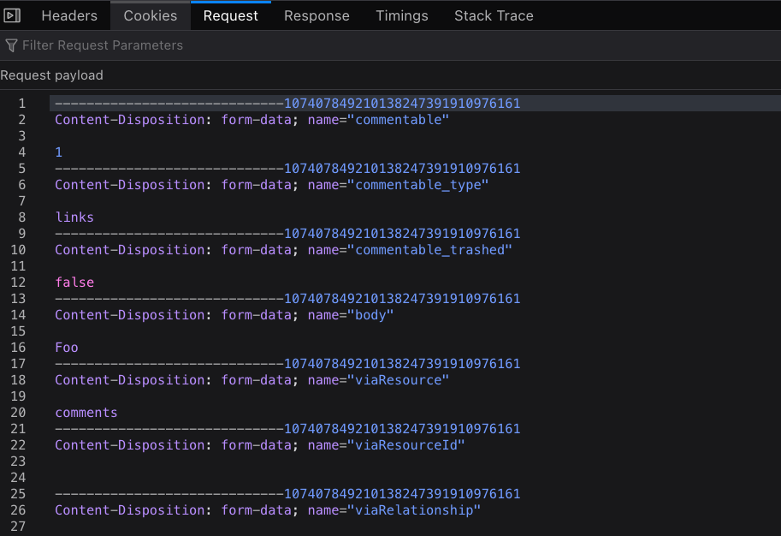Switch to the Headers tab

pos(68,15)
